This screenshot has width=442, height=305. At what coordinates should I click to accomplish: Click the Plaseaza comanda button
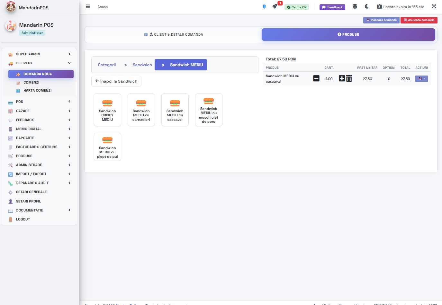point(381,20)
